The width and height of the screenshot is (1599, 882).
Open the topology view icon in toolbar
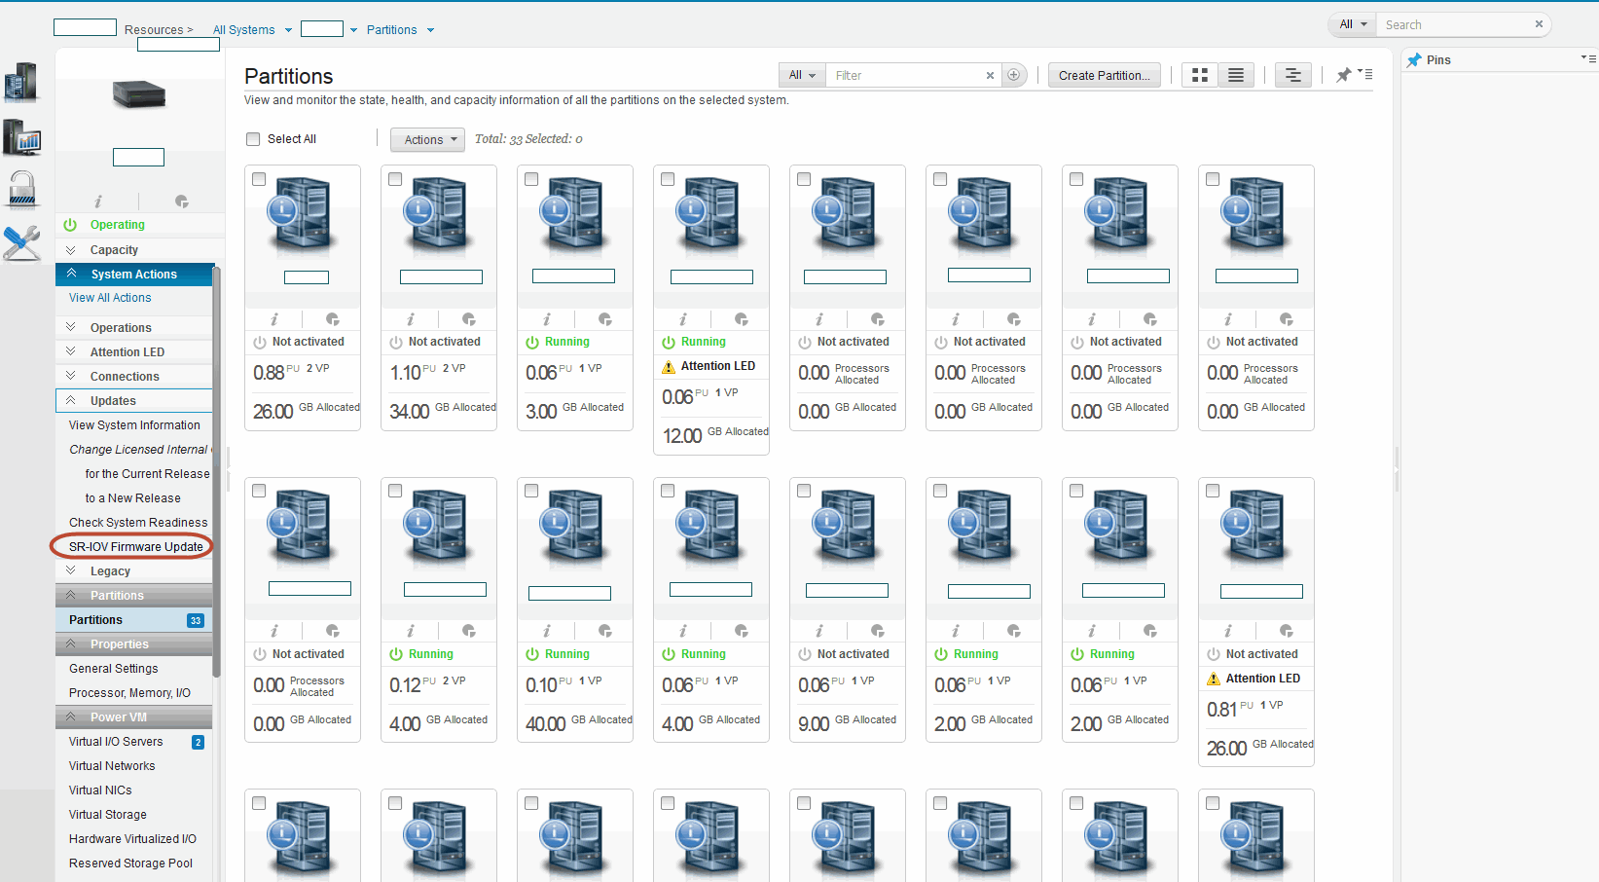point(1292,75)
